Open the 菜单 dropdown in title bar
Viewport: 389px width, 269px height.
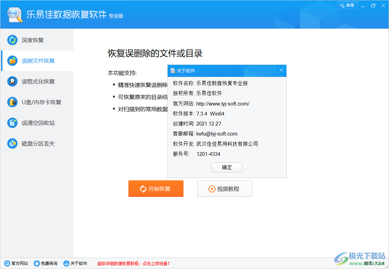[347, 6]
